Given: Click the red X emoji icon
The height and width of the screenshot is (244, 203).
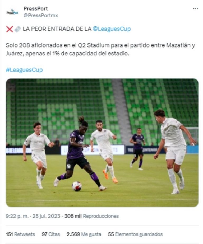Looking at the screenshot, I should pos(10,29).
